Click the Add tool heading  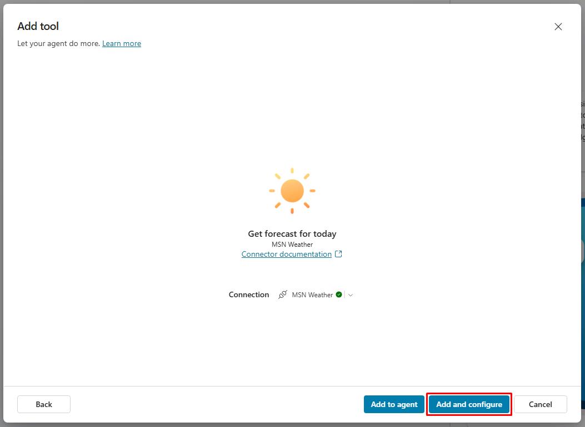(38, 27)
